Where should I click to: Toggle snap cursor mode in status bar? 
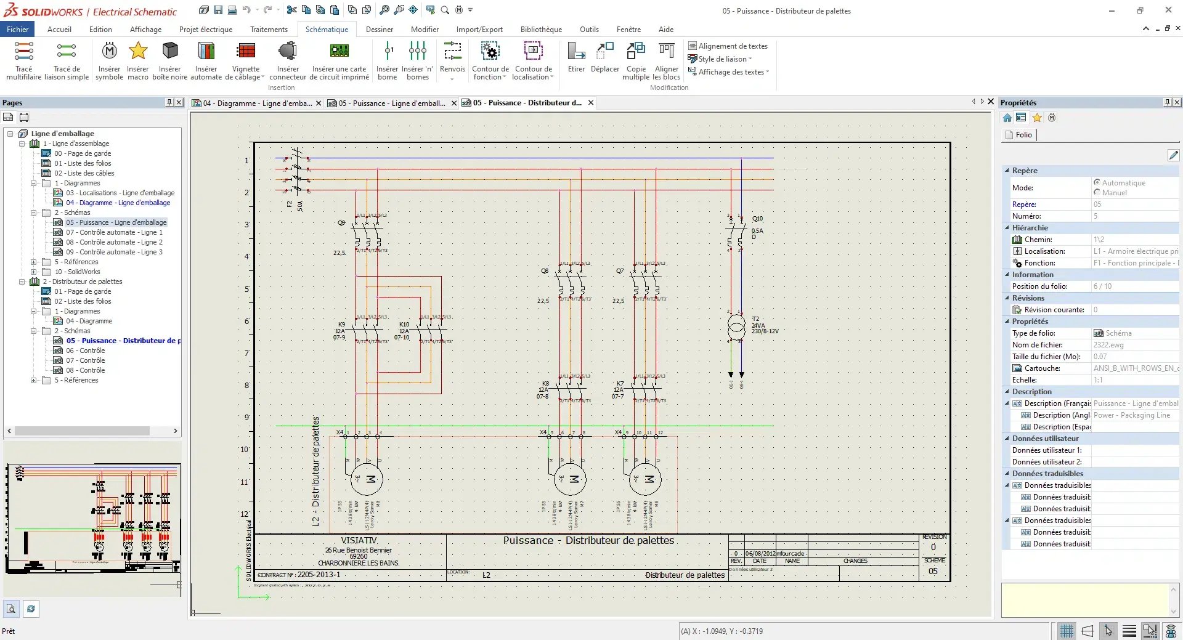pyautogui.click(x=1108, y=631)
